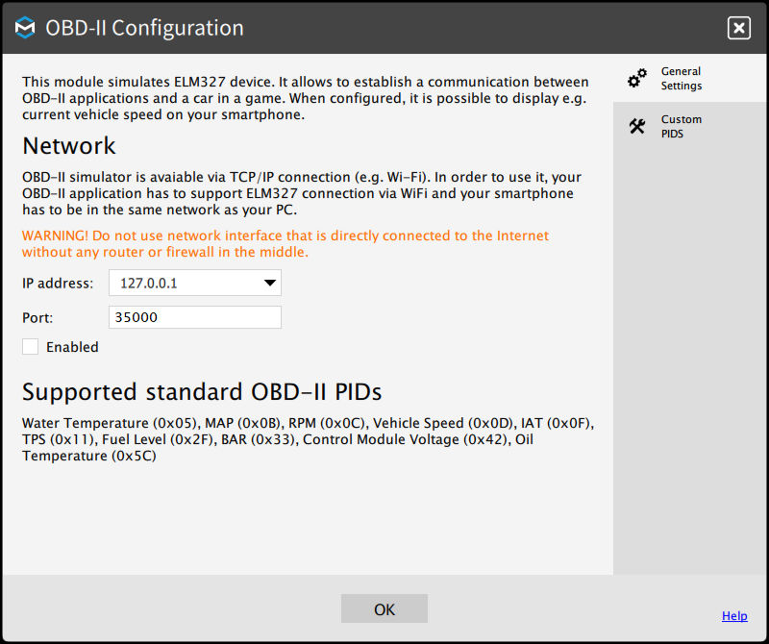Click the orange WARNING message text

[x=285, y=244]
